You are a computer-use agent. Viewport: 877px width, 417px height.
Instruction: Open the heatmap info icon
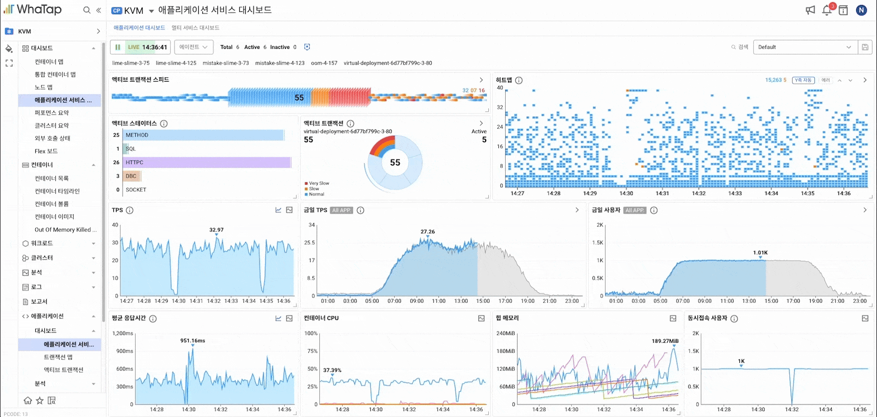point(519,80)
